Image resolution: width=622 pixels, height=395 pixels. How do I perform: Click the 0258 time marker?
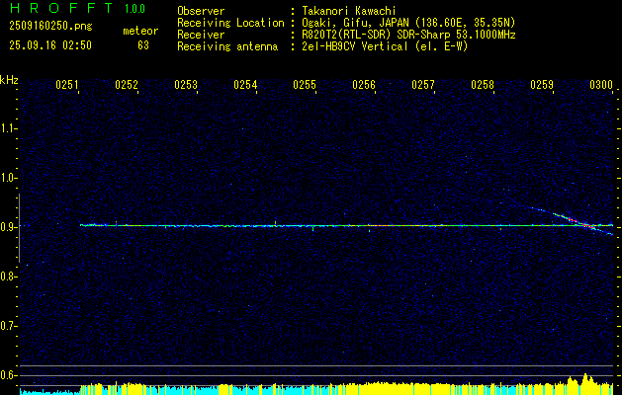483,84
